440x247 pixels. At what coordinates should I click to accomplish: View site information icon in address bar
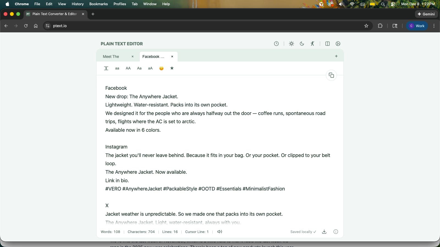tap(48, 26)
